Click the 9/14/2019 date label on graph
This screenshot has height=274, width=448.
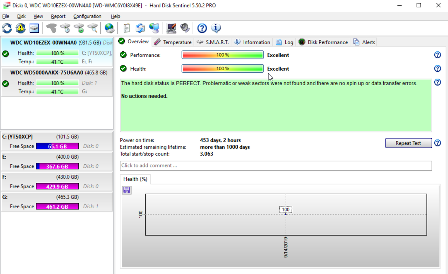pyautogui.click(x=286, y=247)
